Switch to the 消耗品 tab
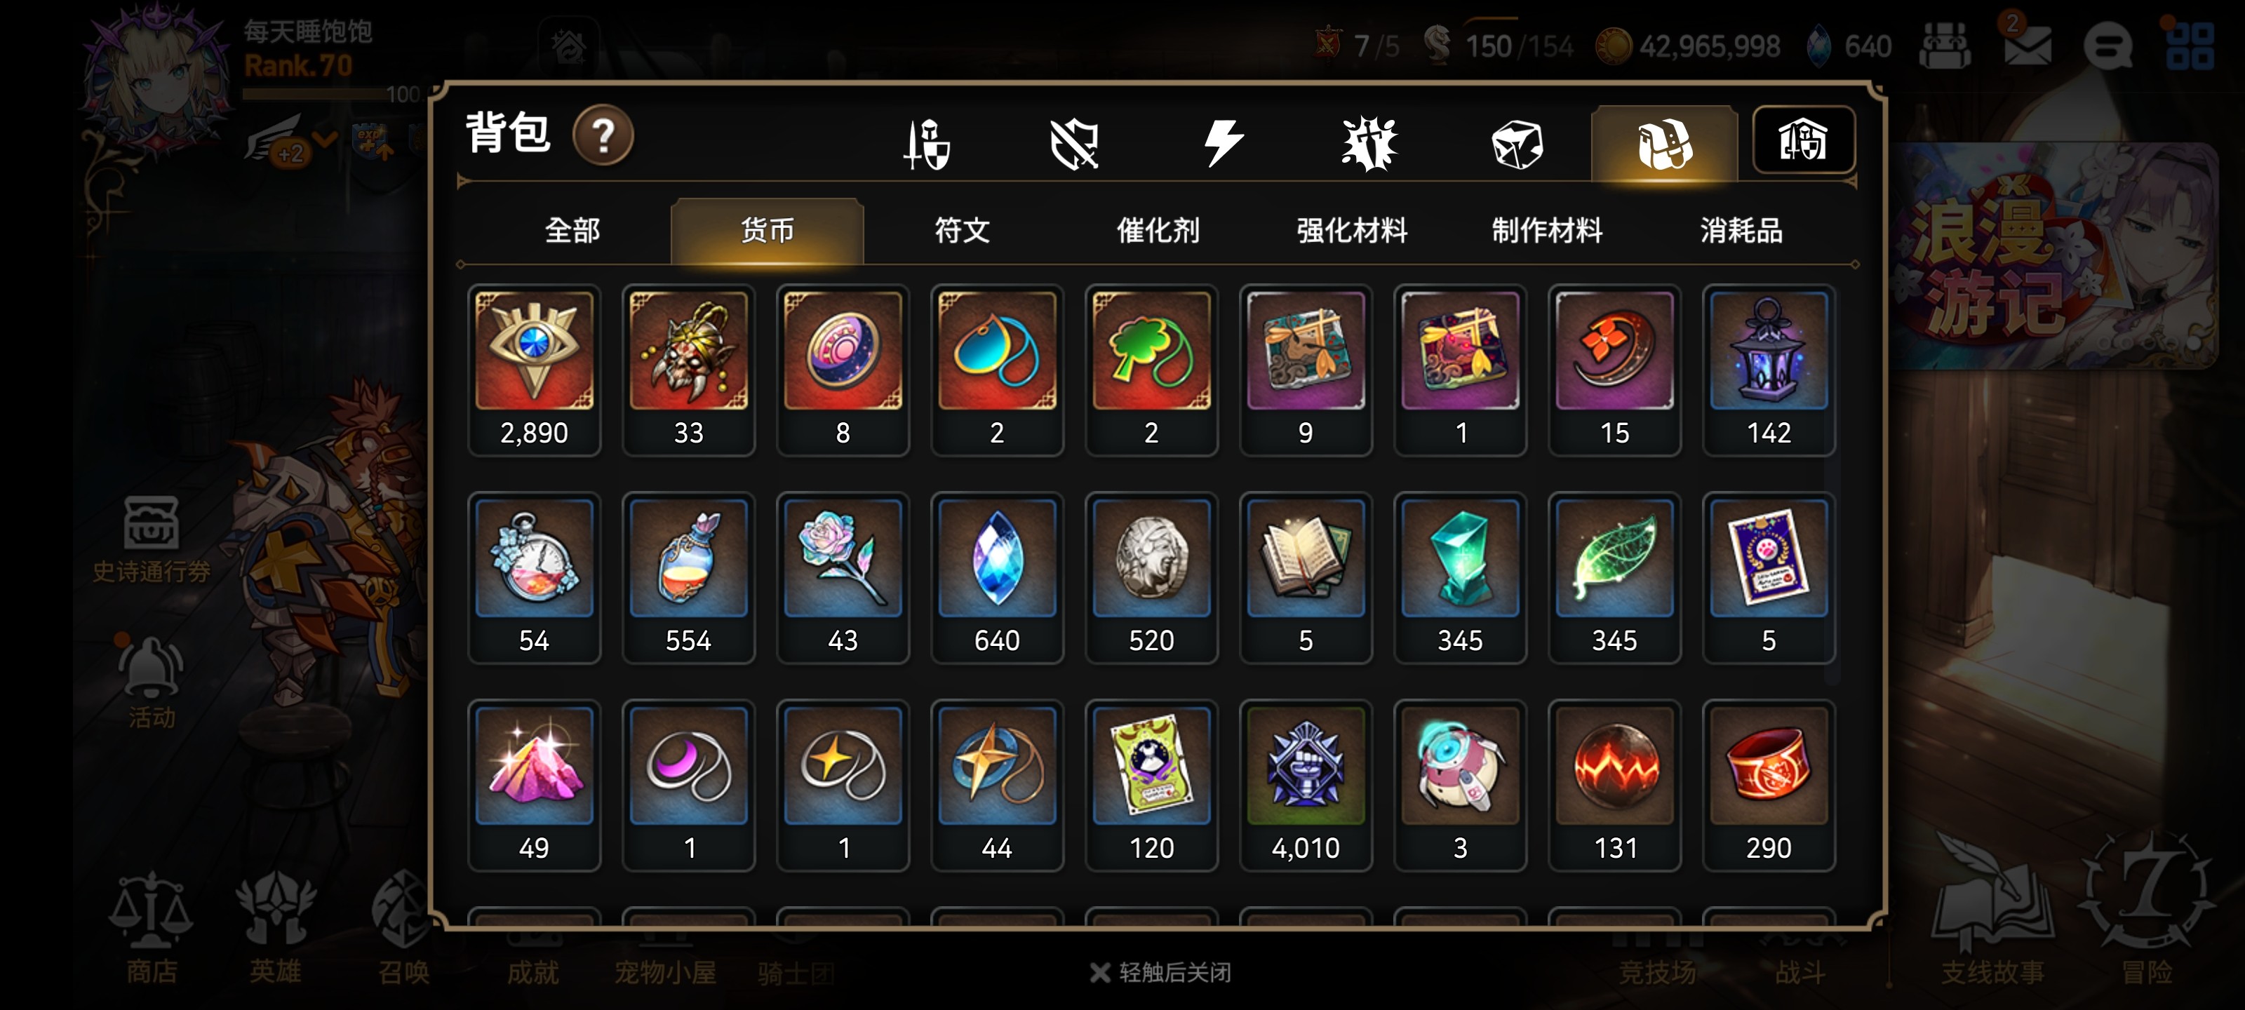The height and width of the screenshot is (1010, 2245). click(1741, 231)
